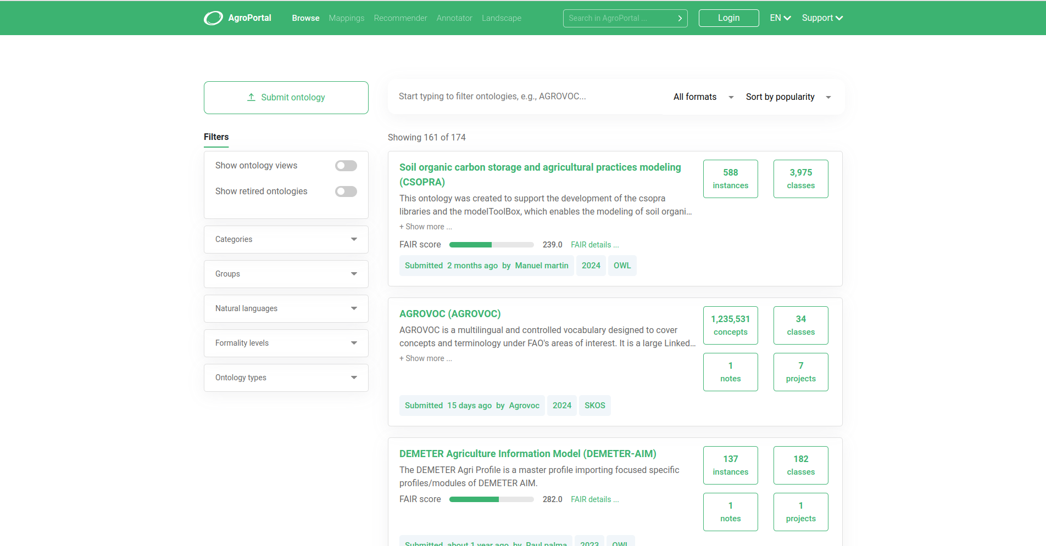The height and width of the screenshot is (546, 1046).
Task: Click AGROVOC 7 projects box
Action: pos(801,372)
